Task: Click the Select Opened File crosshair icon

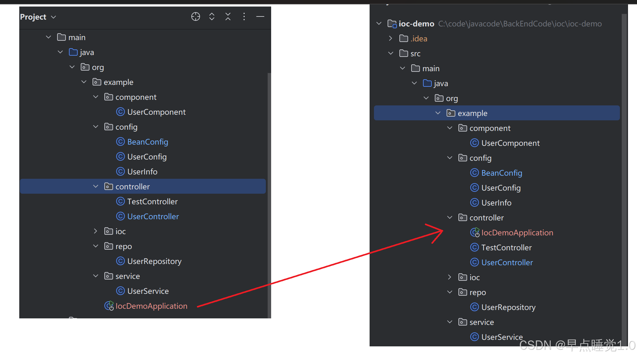Action: pyautogui.click(x=195, y=16)
